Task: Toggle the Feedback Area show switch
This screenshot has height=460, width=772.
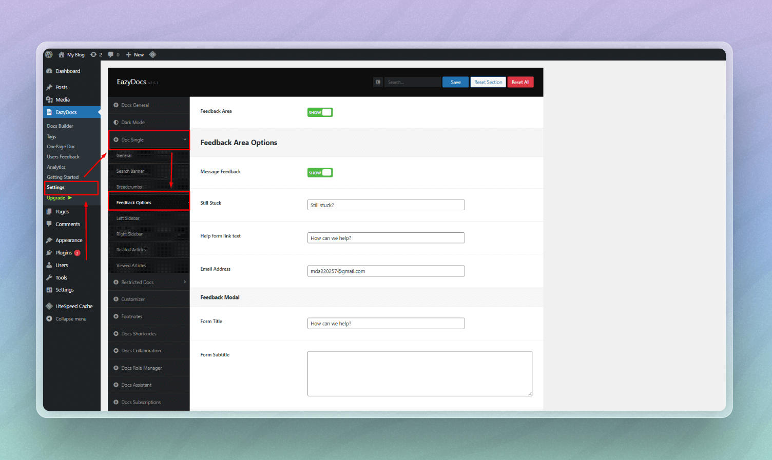Action: (x=320, y=112)
